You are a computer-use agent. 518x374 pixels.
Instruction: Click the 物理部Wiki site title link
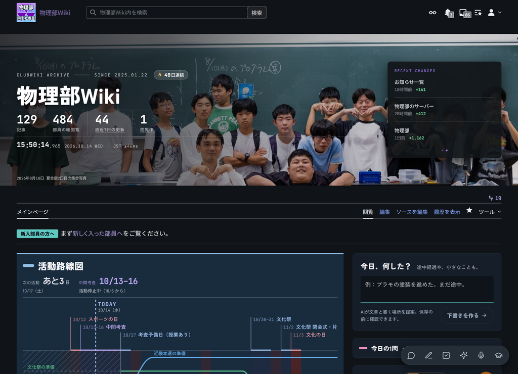point(55,13)
